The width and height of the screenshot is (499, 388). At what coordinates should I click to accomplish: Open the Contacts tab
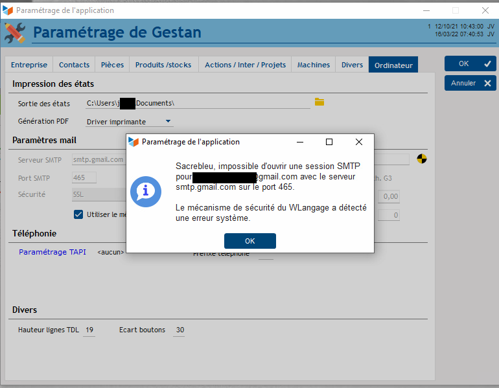(74, 65)
